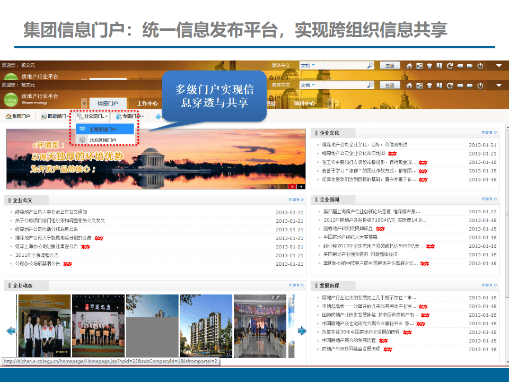Open 房地产与互联网结合发展历程

[x=351, y=349]
